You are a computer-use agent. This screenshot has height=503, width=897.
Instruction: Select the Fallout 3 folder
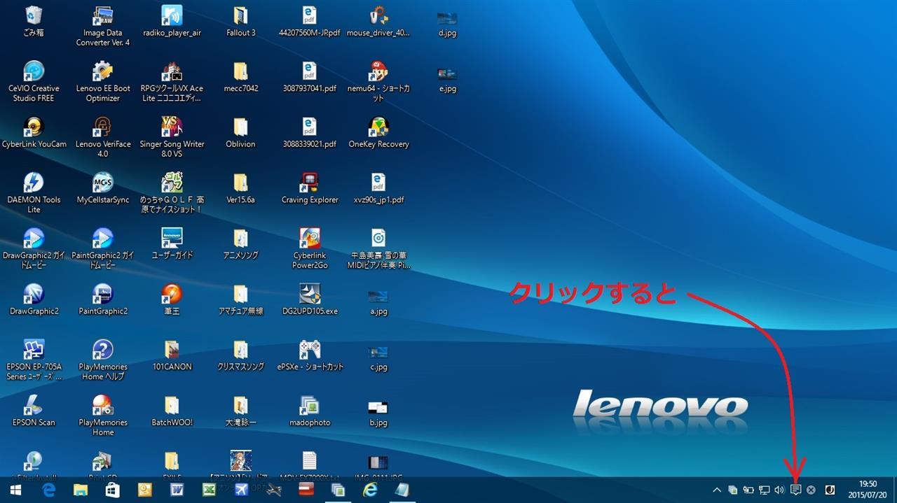pyautogui.click(x=240, y=21)
